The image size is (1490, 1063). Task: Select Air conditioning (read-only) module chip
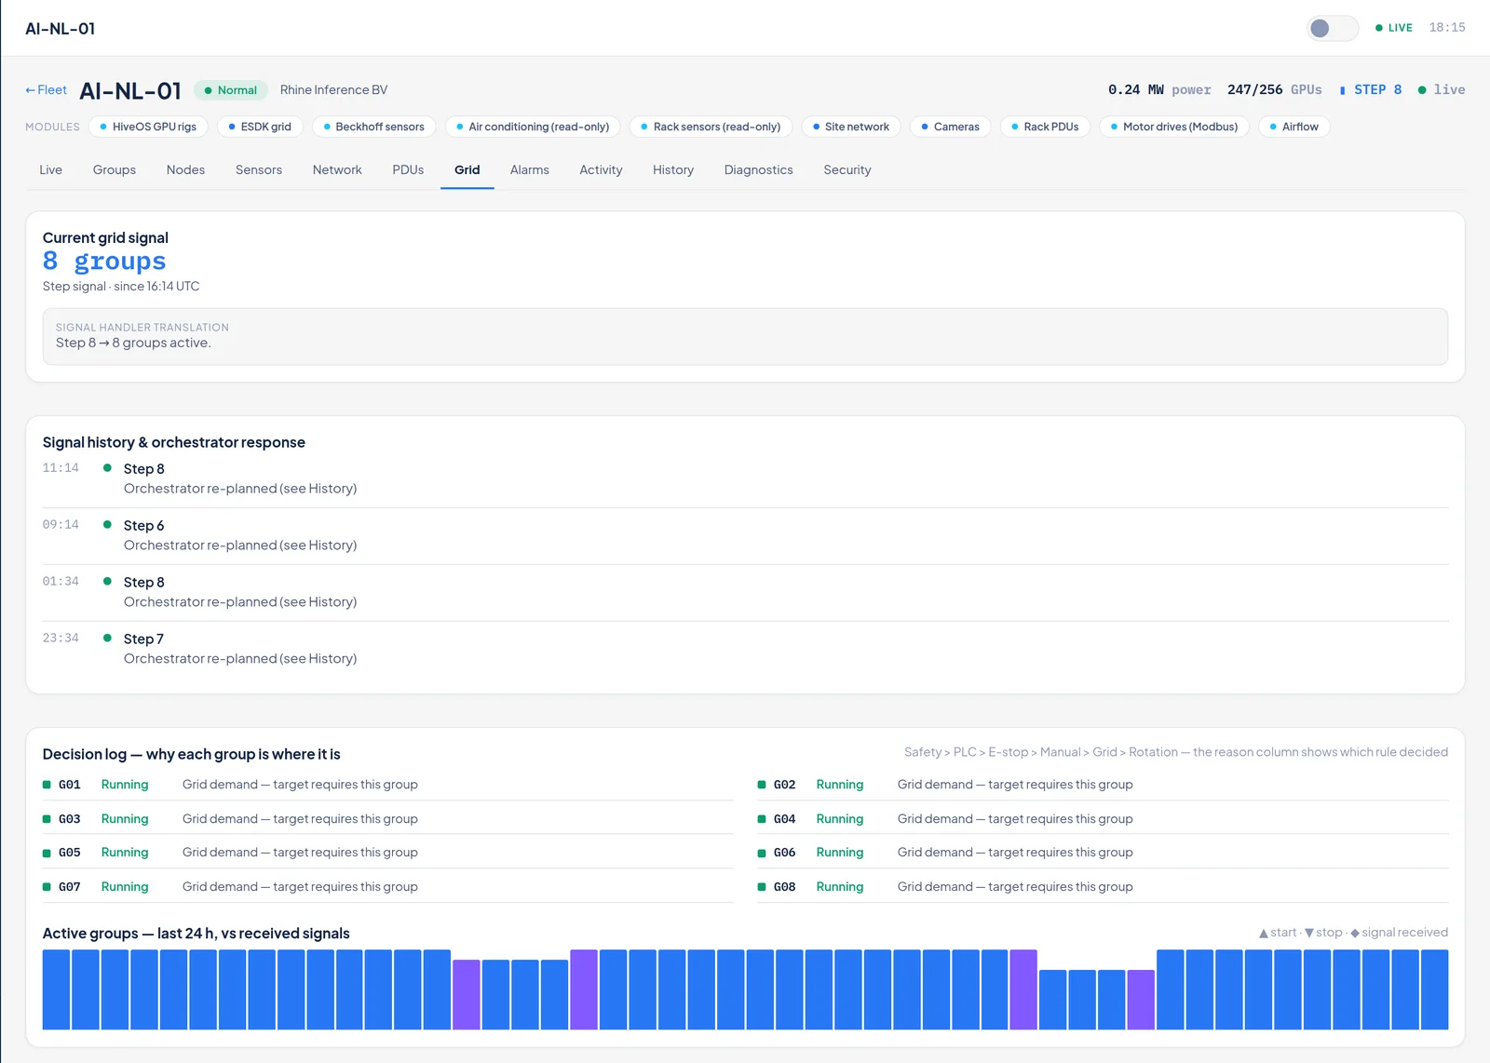tap(533, 127)
